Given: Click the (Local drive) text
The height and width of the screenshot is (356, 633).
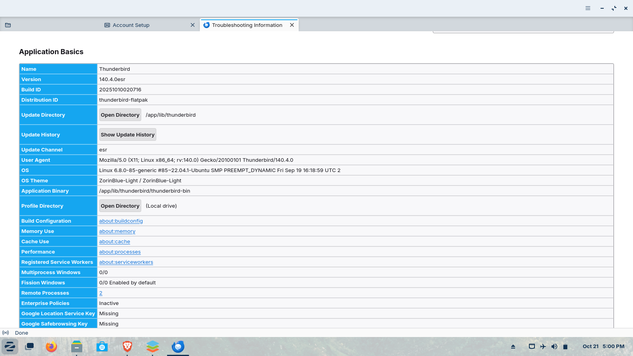Looking at the screenshot, I should pyautogui.click(x=161, y=206).
